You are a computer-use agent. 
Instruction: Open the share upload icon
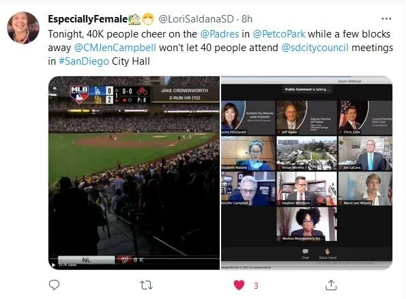pyautogui.click(x=331, y=285)
